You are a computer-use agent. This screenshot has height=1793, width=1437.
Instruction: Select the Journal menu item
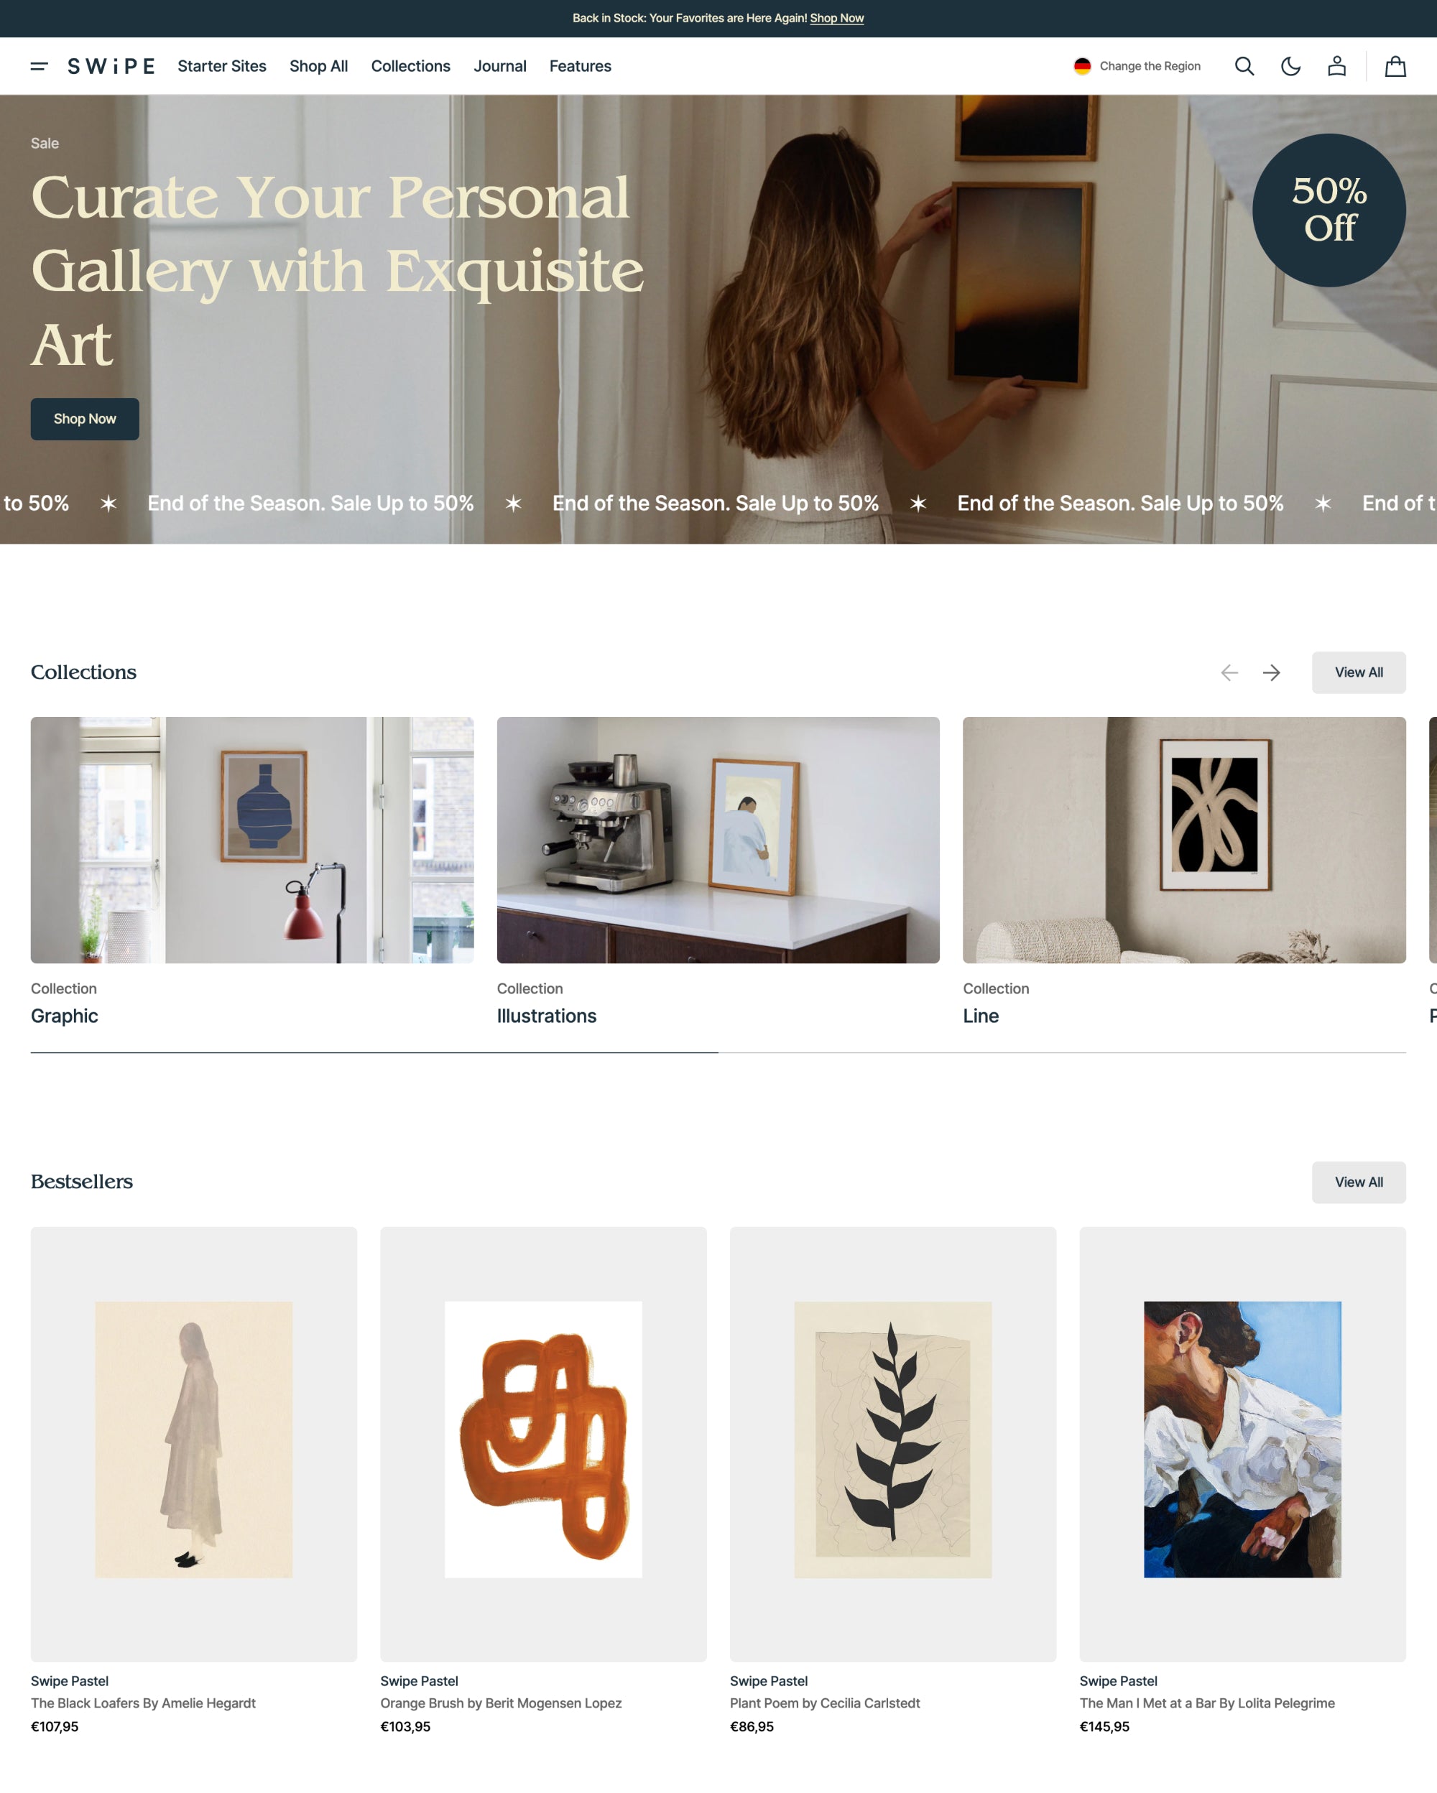[x=499, y=66]
